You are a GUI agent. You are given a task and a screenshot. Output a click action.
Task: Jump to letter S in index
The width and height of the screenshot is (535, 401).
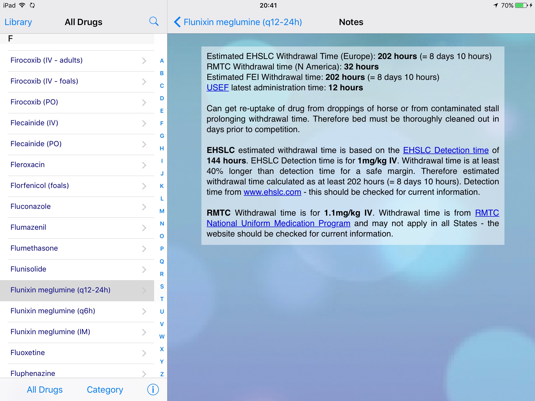click(162, 286)
